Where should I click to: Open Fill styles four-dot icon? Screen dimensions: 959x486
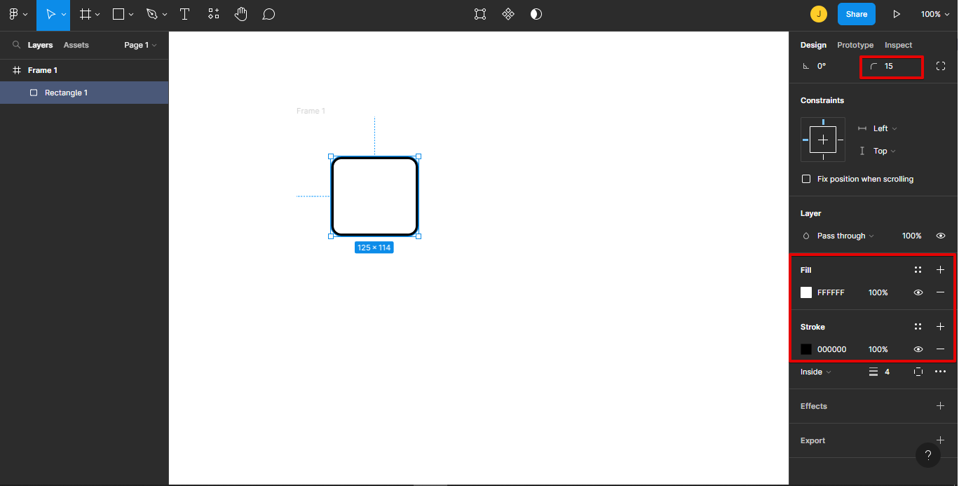click(918, 270)
